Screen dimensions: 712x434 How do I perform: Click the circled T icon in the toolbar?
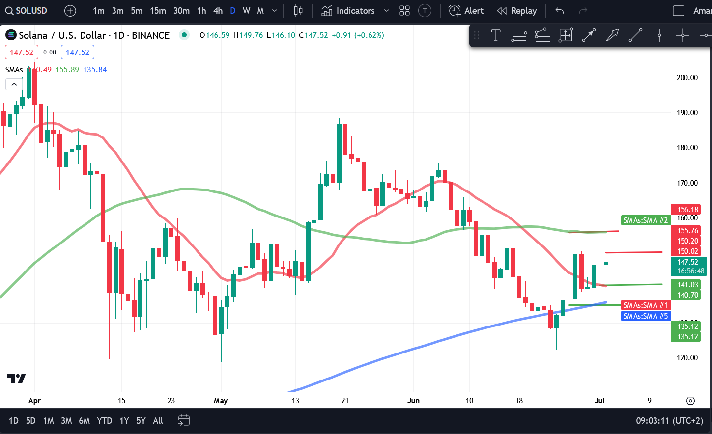(x=425, y=11)
